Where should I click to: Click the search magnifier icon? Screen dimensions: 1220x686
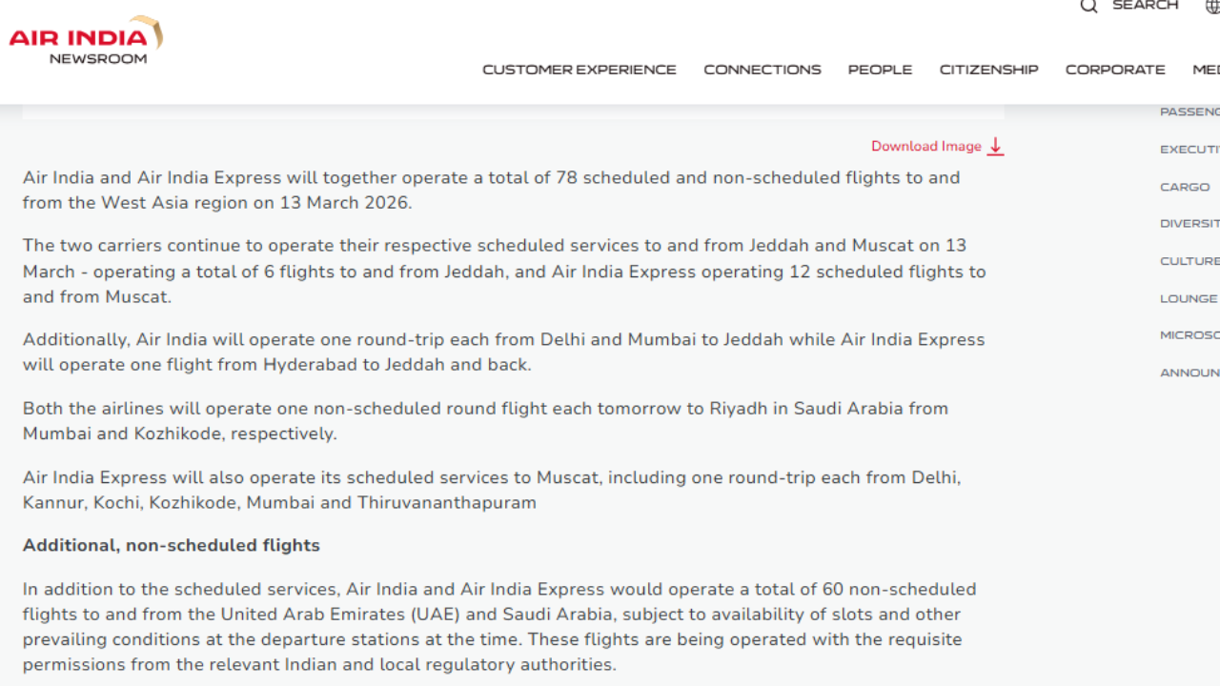(x=1088, y=6)
